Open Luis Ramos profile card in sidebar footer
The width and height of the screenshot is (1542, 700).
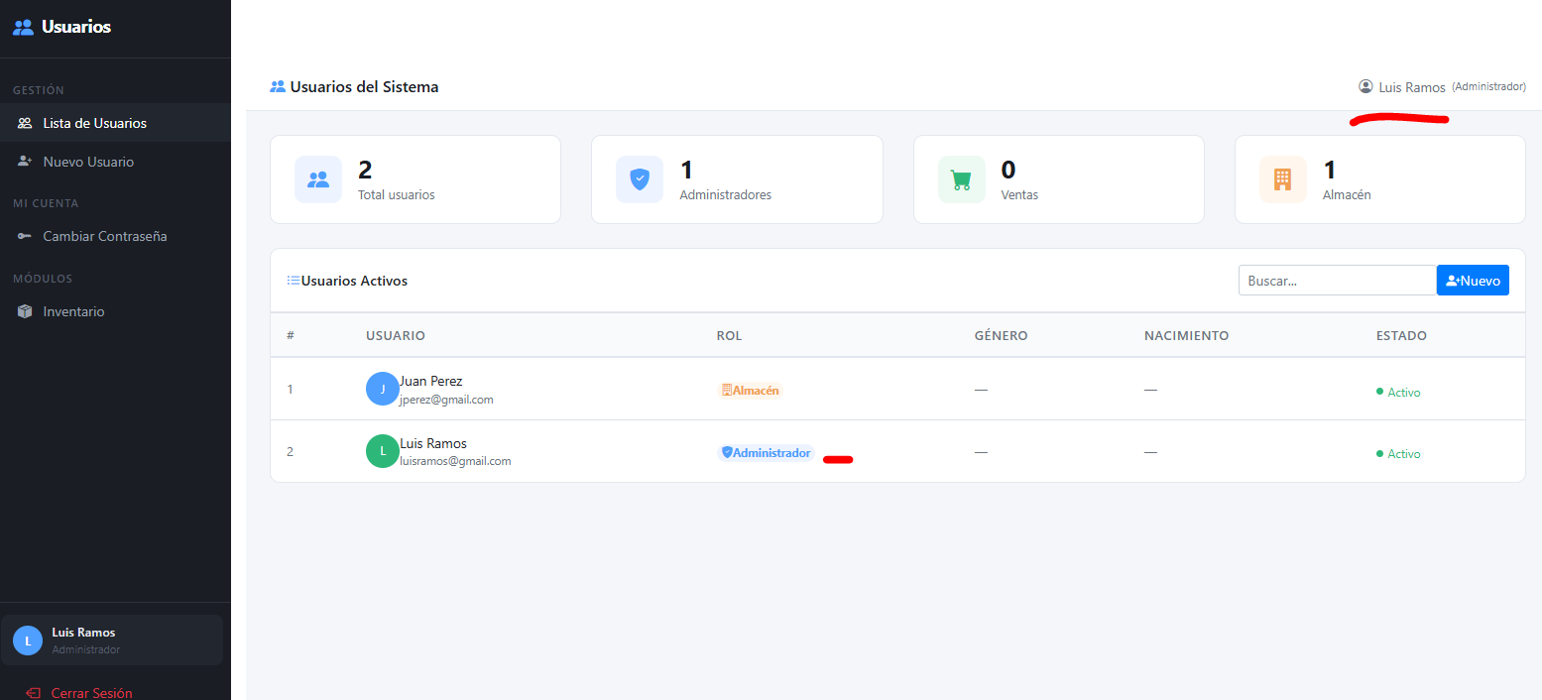111,641
